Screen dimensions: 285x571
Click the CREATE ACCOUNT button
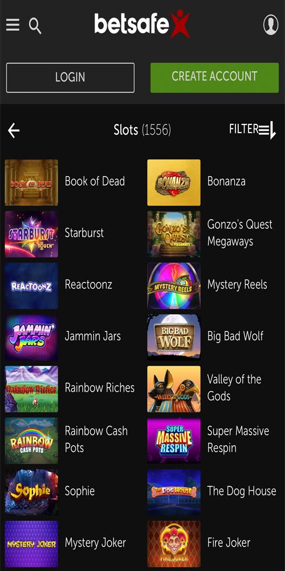click(x=214, y=77)
